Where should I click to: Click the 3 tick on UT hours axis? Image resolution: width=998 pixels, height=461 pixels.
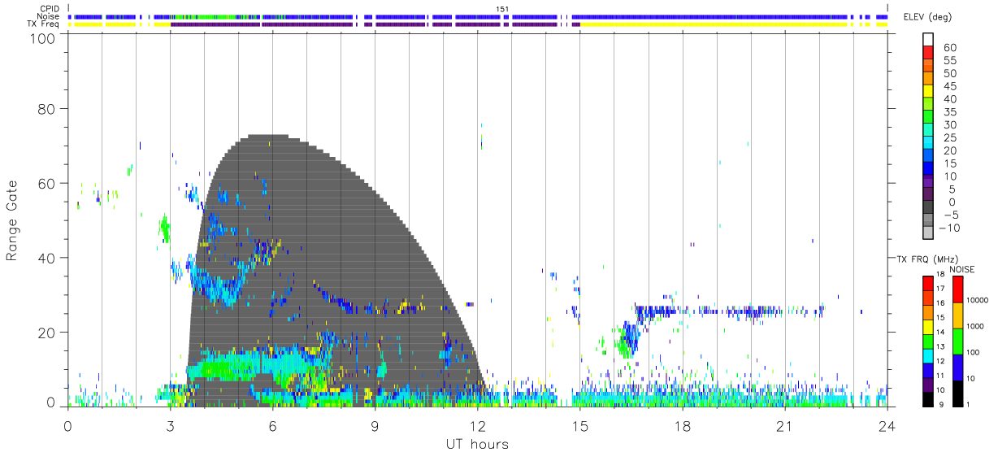pyautogui.click(x=170, y=426)
